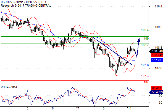Click the Trading Central research copyright text

[26, 5]
